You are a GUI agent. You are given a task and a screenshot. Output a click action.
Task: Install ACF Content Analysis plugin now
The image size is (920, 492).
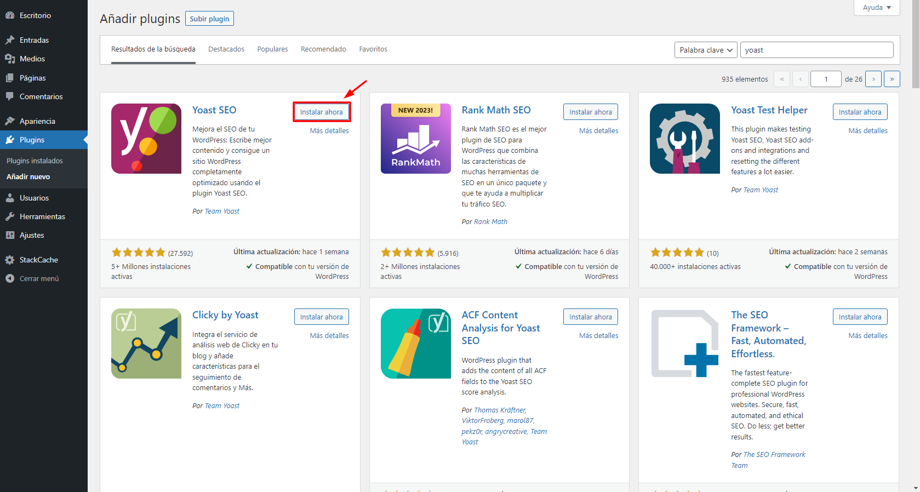[x=591, y=317]
